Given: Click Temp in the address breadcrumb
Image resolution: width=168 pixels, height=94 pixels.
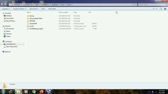Looking at the screenshot, I should [69, 5].
